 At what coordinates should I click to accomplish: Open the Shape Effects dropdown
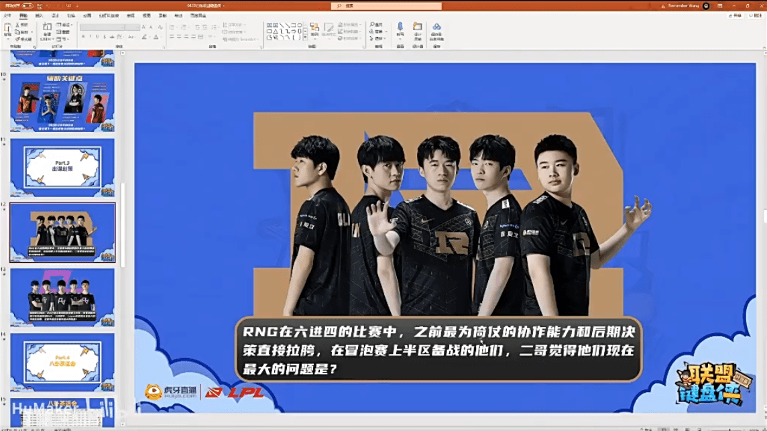click(x=349, y=39)
